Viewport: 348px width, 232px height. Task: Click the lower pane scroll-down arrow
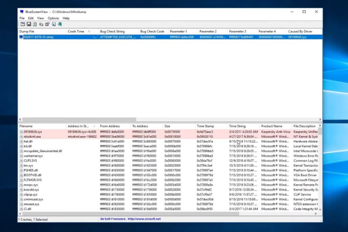tap(320, 209)
